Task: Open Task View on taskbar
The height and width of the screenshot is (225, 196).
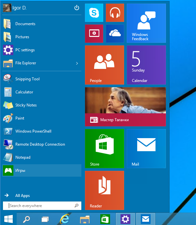Action: click(45, 219)
